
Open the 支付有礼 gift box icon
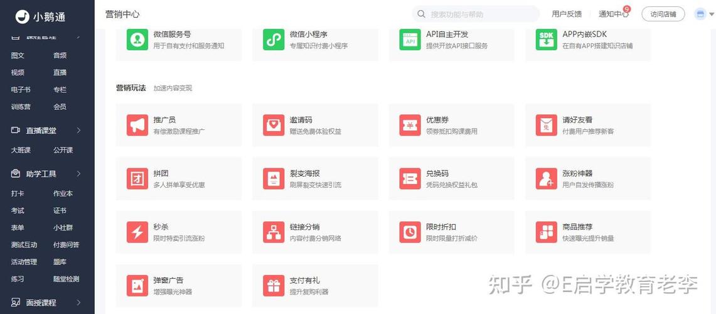pyautogui.click(x=274, y=286)
